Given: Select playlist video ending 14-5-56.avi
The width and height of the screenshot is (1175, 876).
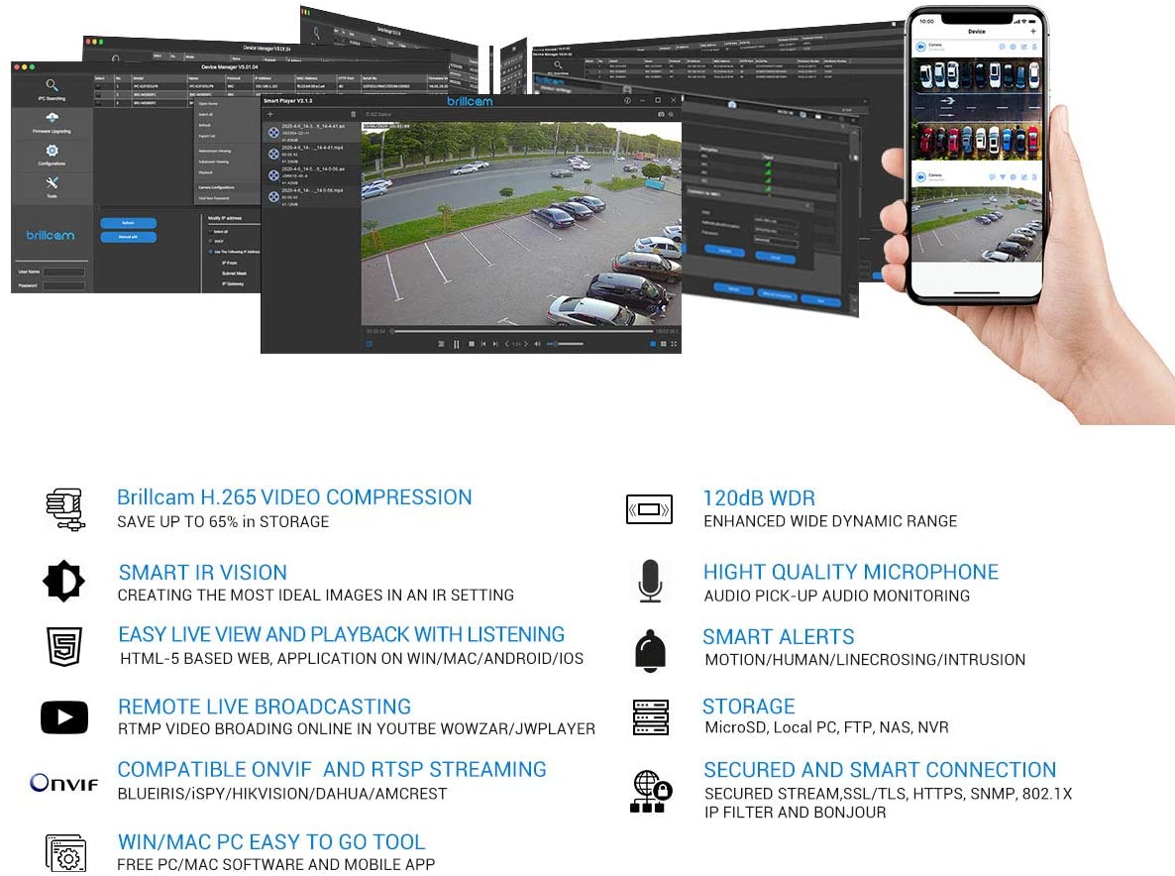Looking at the screenshot, I should click(311, 175).
